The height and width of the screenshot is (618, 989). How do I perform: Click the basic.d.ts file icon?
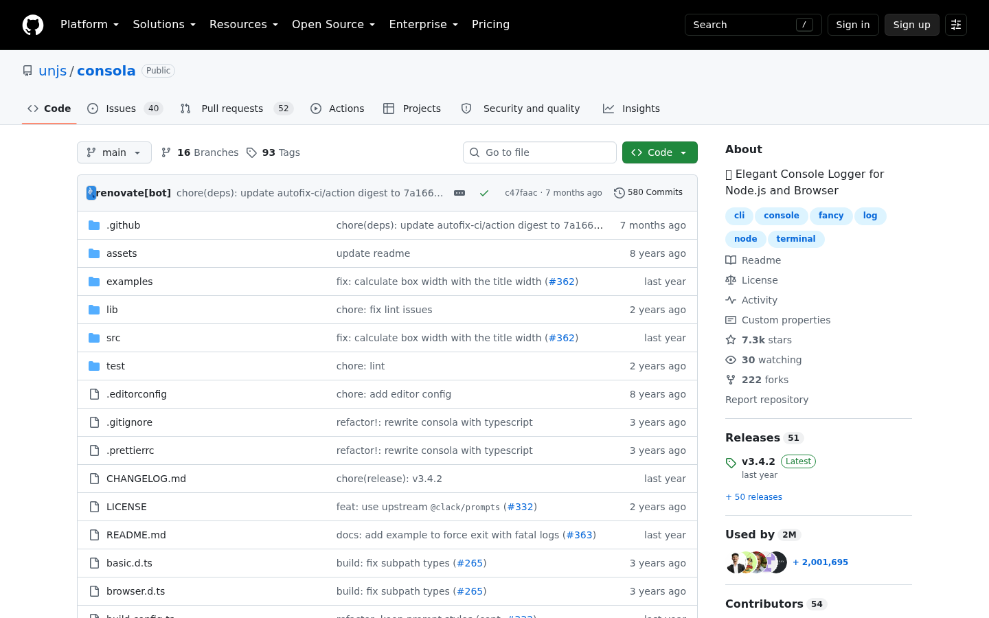[94, 563]
